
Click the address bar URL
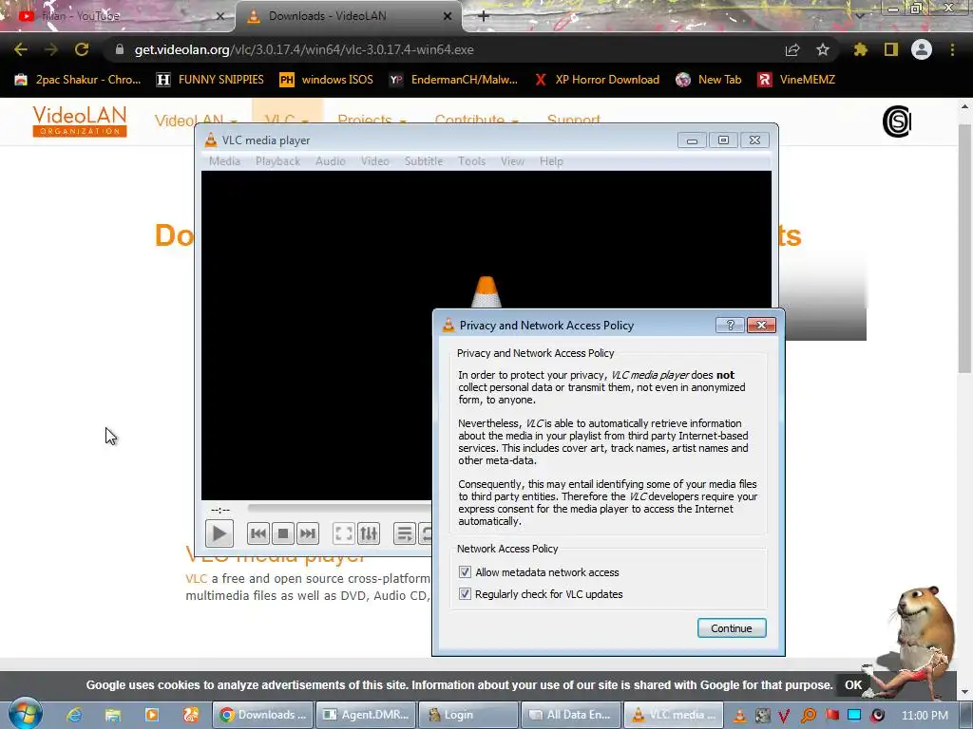[x=304, y=49]
